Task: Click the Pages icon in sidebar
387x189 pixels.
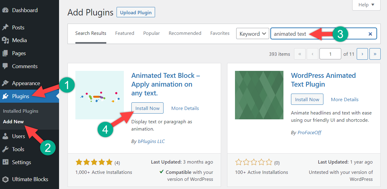Action: click(5, 53)
